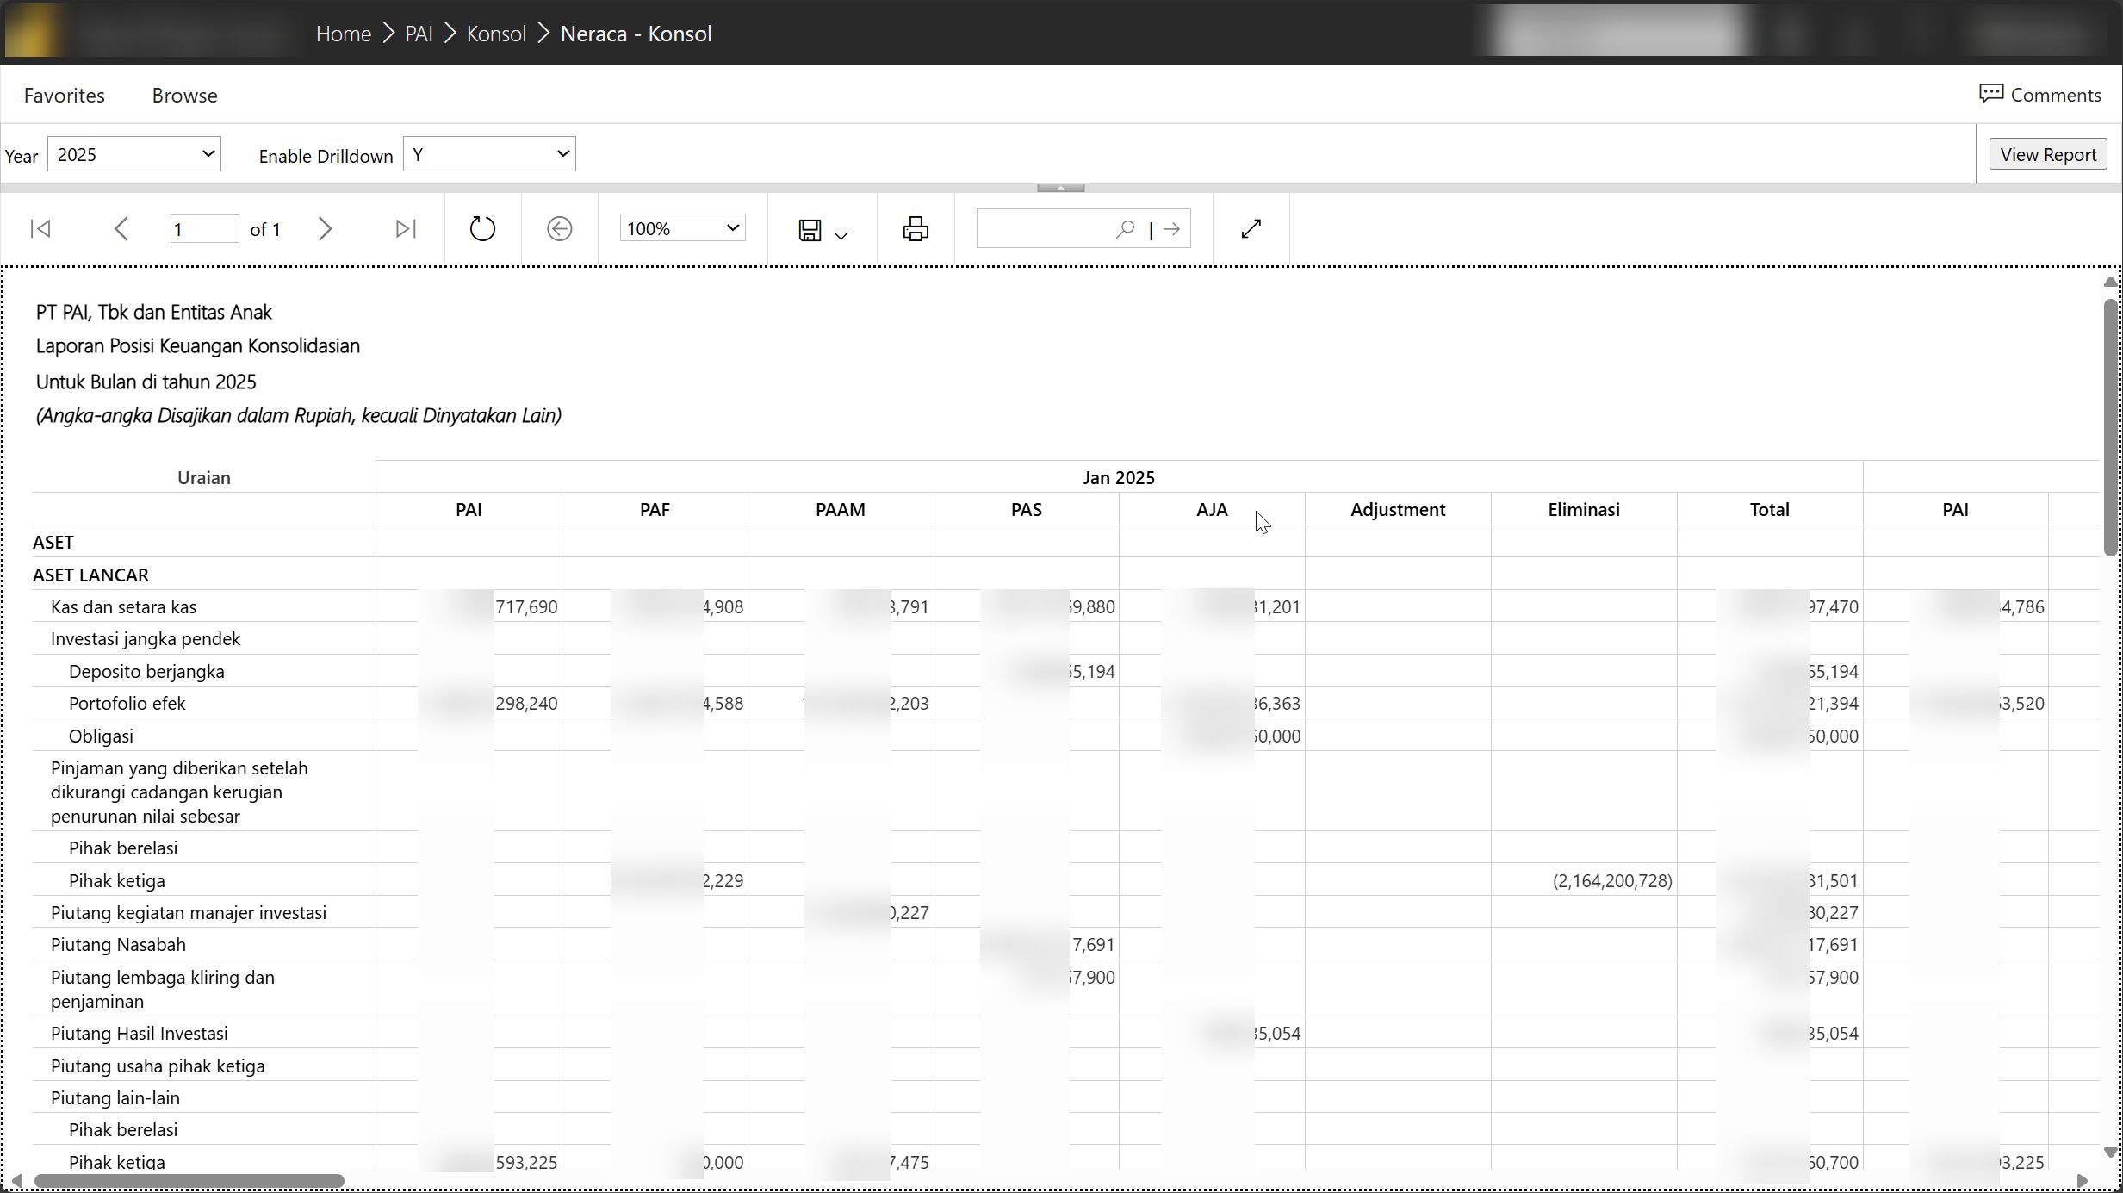Jump to last page of report
This screenshot has height=1193, width=2123.
(405, 228)
